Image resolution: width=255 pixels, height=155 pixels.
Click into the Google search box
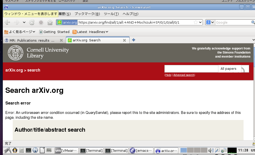233,22
